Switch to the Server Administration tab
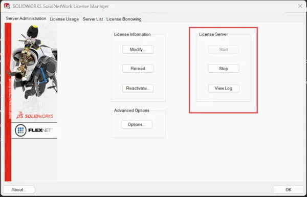This screenshot has height=197, width=307. [x=26, y=18]
